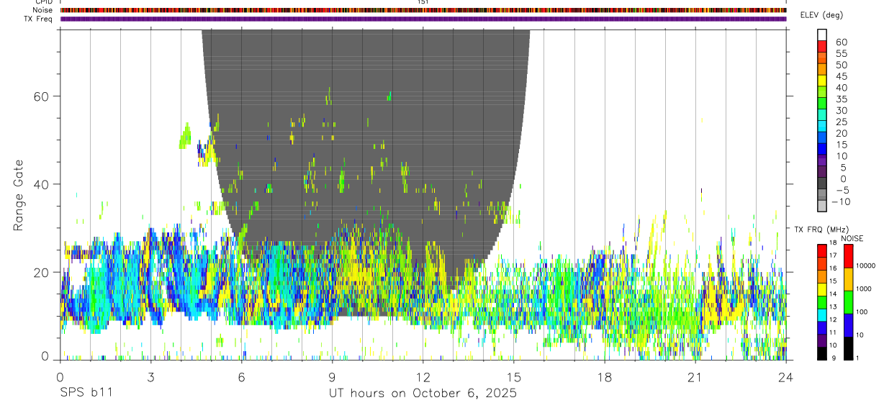The height and width of the screenshot is (408, 884).
Task: Click the '100' tick on NOISE bar
Action: coord(862,312)
